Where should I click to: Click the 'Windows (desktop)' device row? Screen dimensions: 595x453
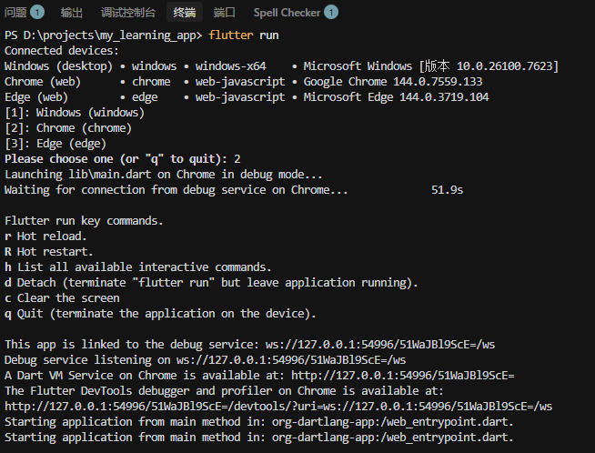281,66
